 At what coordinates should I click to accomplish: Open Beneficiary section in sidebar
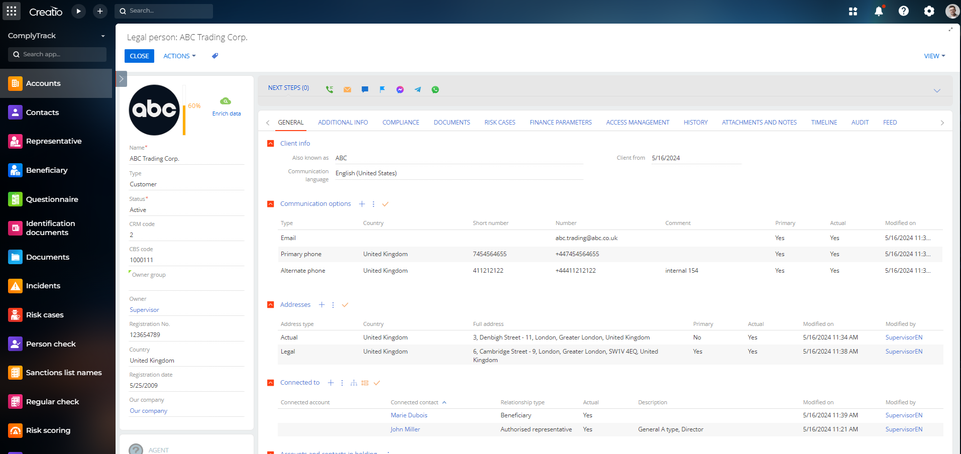click(x=56, y=170)
